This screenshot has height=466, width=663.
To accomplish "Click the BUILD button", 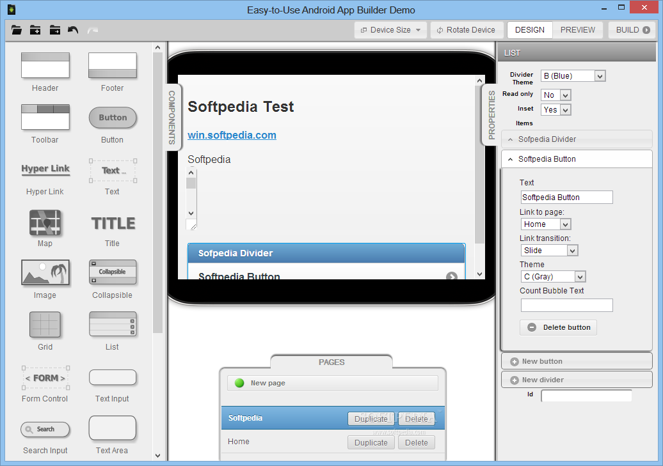I will [x=632, y=30].
